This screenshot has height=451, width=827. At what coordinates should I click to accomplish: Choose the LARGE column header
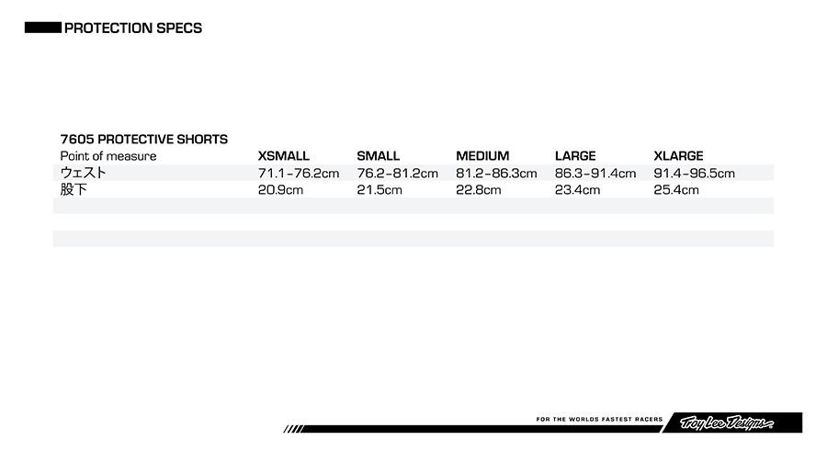575,156
